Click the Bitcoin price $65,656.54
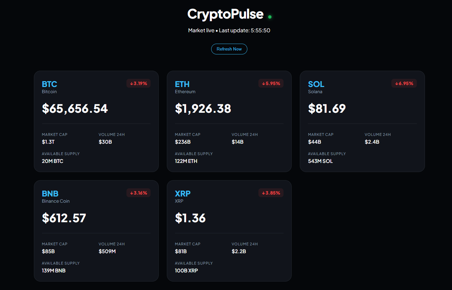 pos(75,109)
